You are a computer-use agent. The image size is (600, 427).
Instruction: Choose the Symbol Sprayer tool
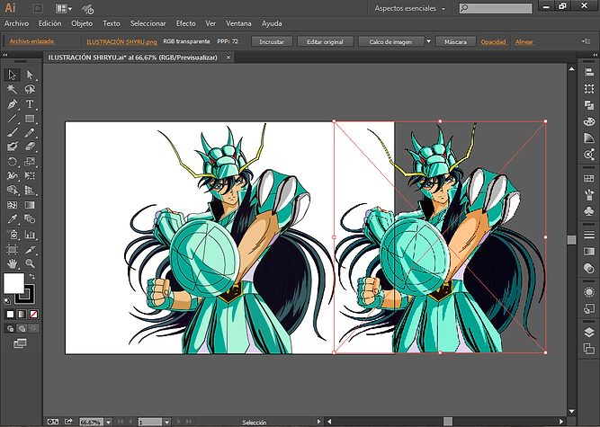point(13,235)
